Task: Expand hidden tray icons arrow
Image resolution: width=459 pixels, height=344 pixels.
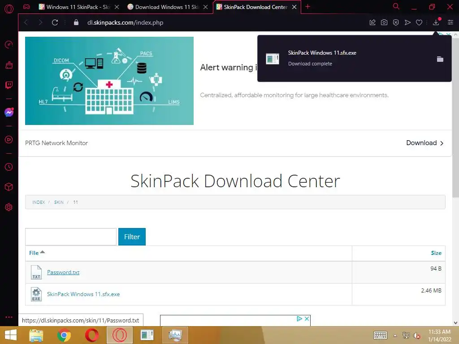Action: (395, 335)
